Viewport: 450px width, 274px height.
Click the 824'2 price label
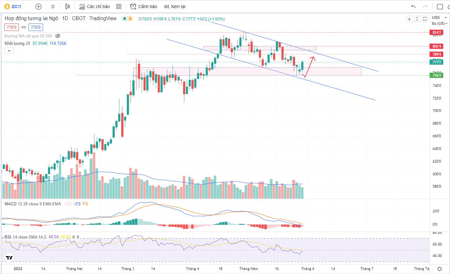pos(436,32)
